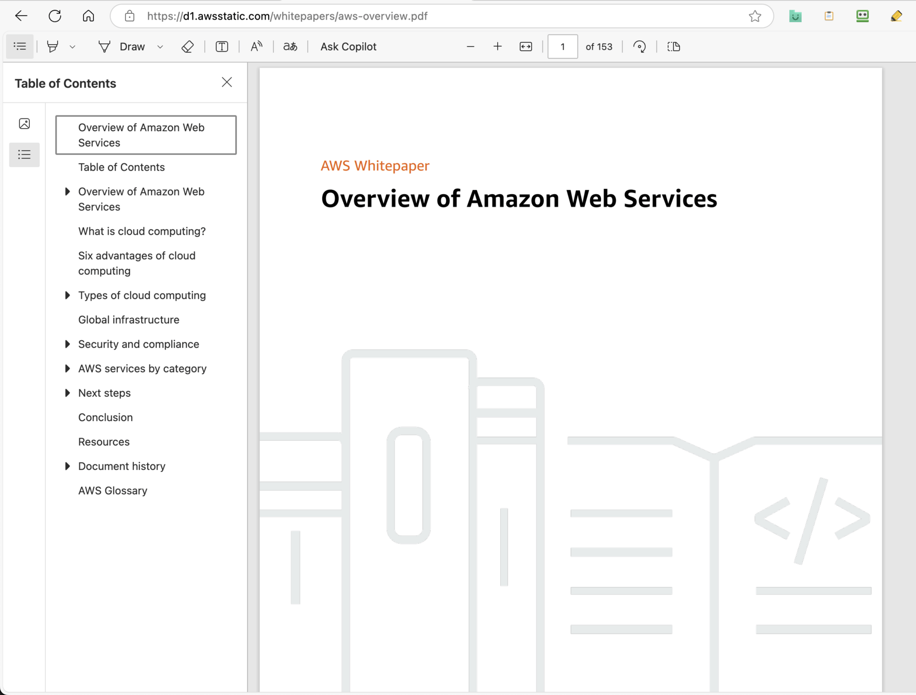Select the Draw tool
916x695 pixels.
(x=121, y=46)
